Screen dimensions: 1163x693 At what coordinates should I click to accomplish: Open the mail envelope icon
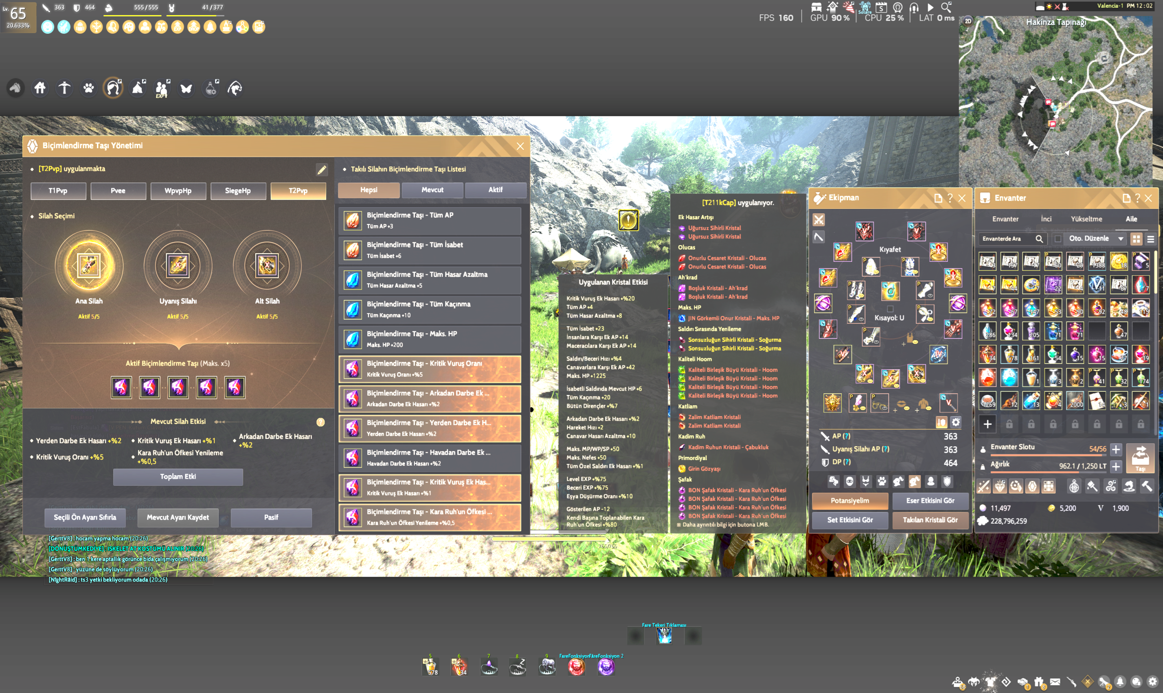click(1055, 682)
